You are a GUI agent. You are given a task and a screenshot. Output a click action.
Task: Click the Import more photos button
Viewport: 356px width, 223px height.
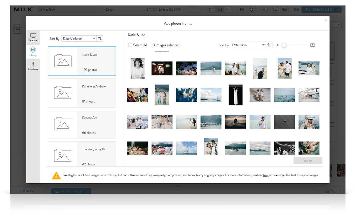(x=71, y=191)
